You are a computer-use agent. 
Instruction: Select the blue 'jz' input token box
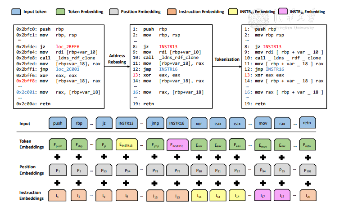tap(104, 123)
